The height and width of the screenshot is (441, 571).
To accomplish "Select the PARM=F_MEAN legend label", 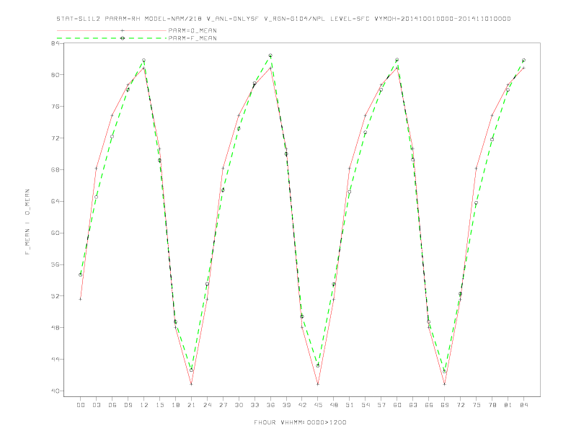I will coord(192,38).
